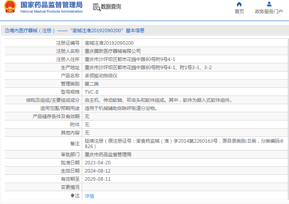Select management category 第二类
Viewport: 289px width, 204px height.
92,84
